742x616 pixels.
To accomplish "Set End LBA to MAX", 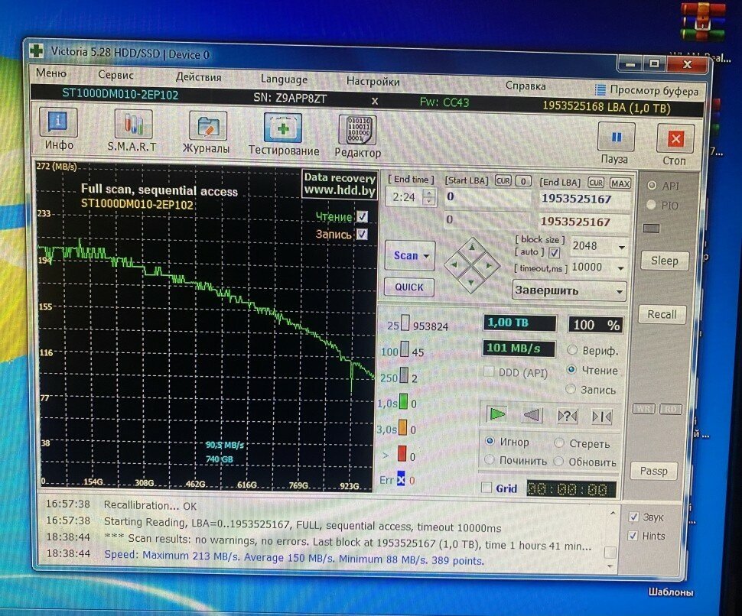I will (x=620, y=183).
